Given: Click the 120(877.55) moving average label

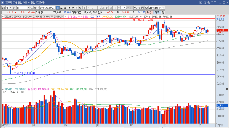Looking at the screenshot, I should 133,17.
